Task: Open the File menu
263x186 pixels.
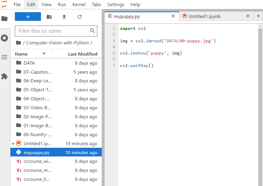Action: (17, 5)
